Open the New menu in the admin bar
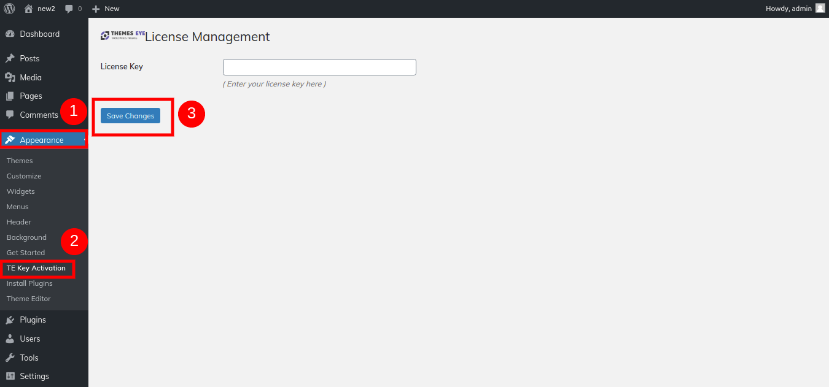This screenshot has width=829, height=387. [x=105, y=8]
